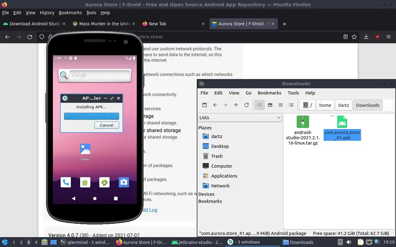Go to parent folder in file manager
This screenshot has width=396, height=247.
pyautogui.click(x=236, y=105)
